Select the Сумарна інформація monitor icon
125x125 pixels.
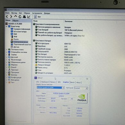click(12, 29)
